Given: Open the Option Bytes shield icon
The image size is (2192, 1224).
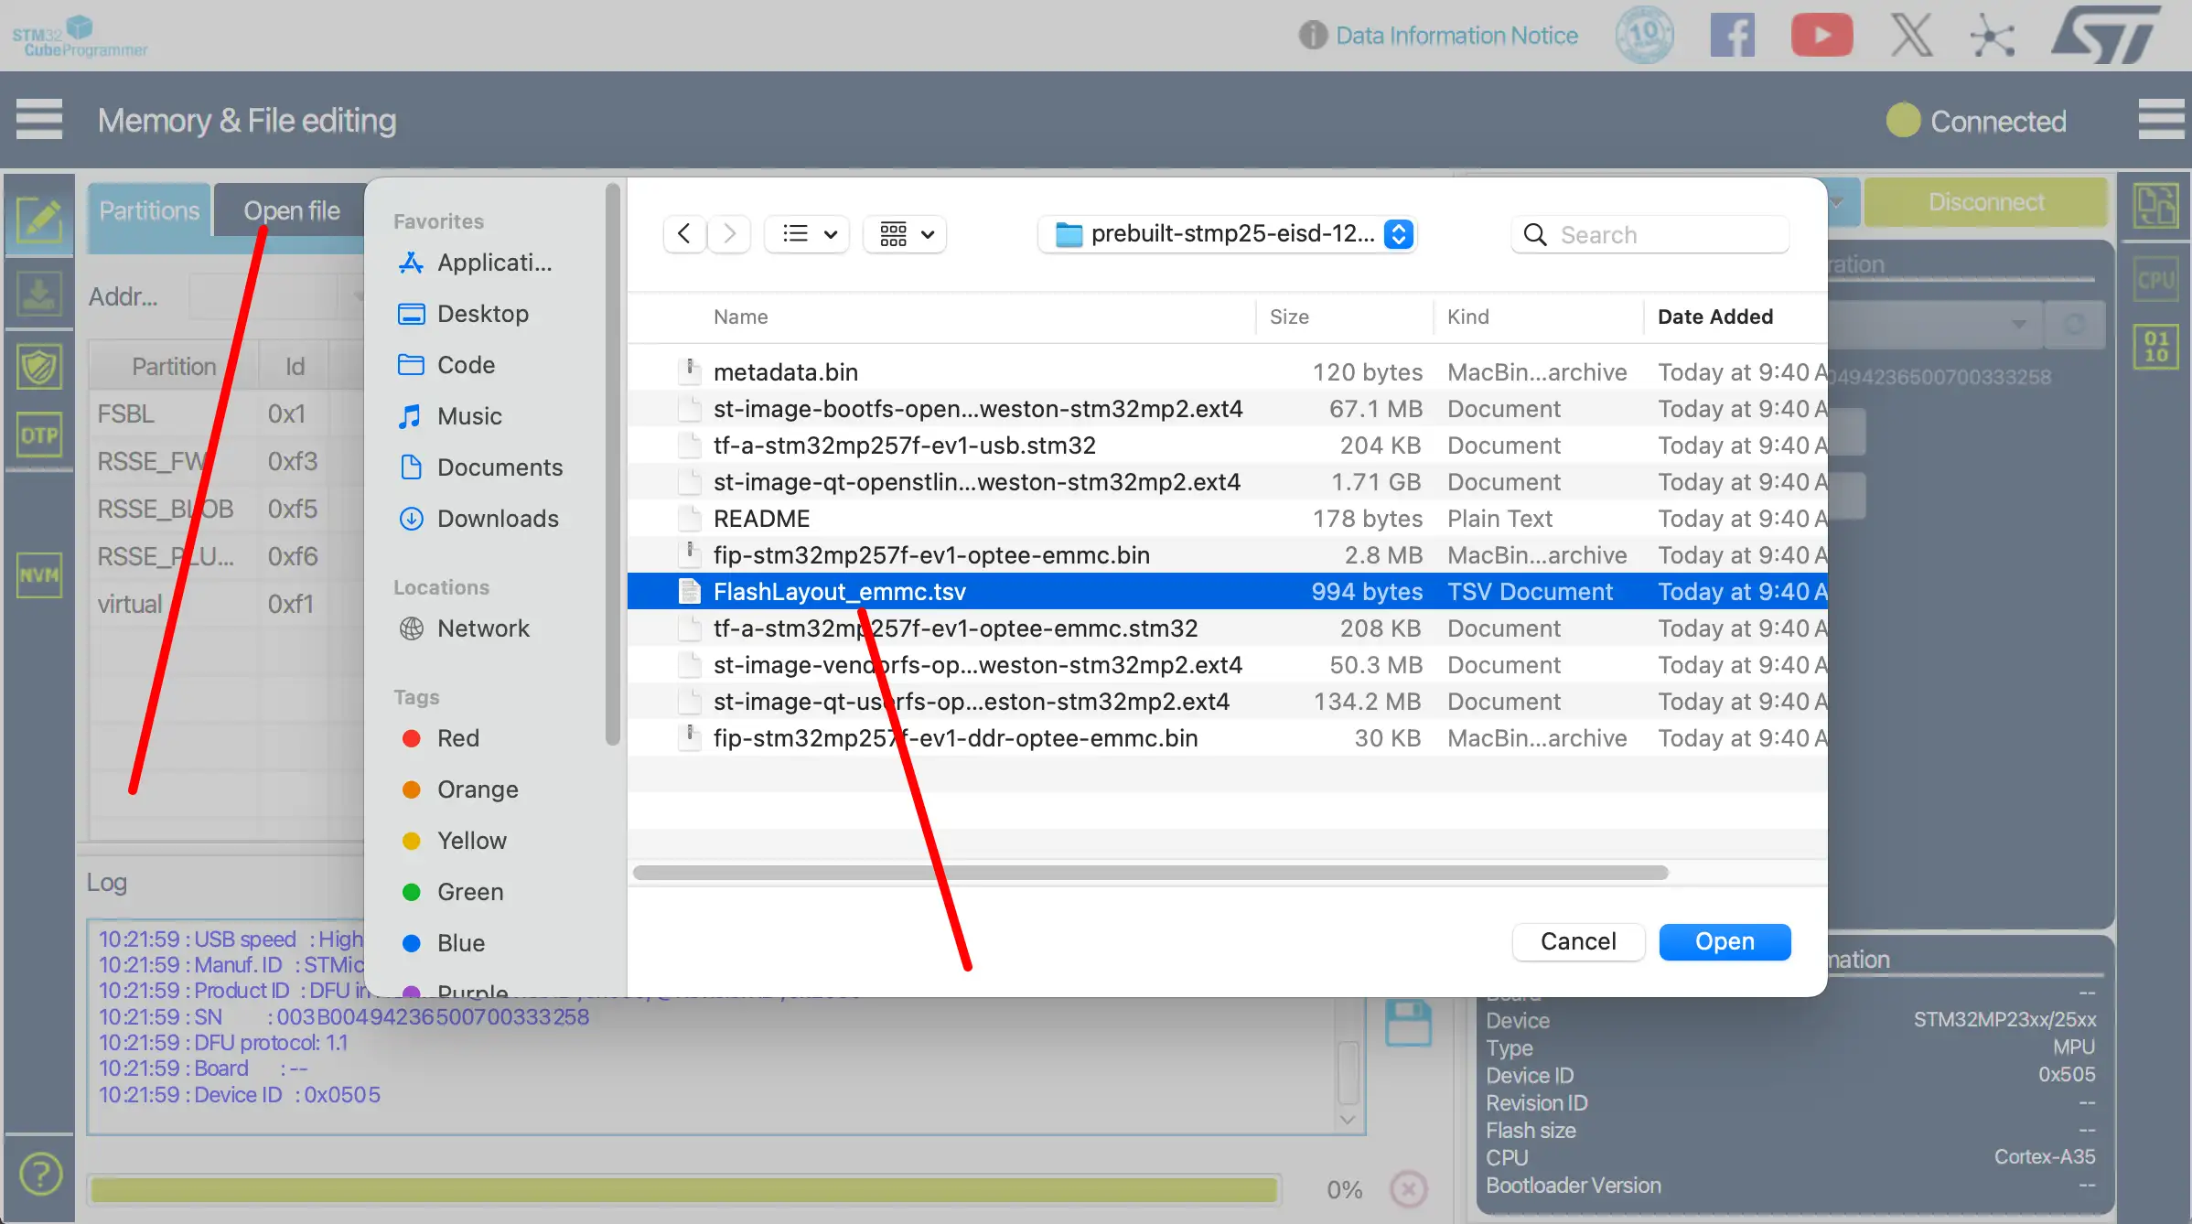Looking at the screenshot, I should 39,367.
